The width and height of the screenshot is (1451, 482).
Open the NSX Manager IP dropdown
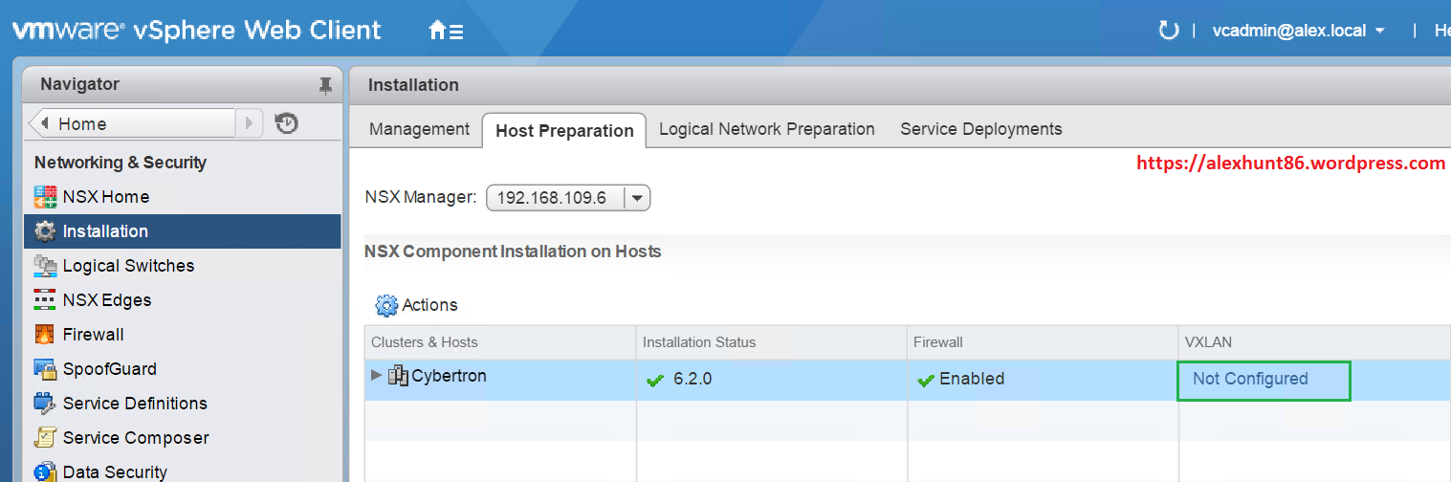(637, 198)
